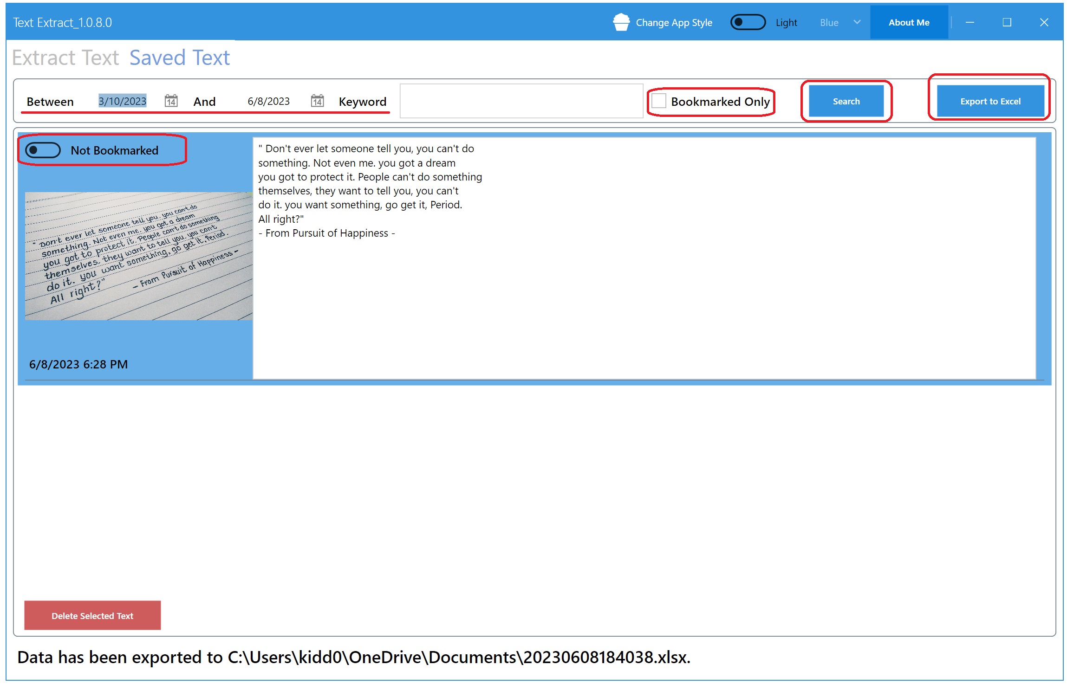Screen dimensions: 1067x684
Task: Enable the Bookmarked Only checkbox
Action: click(x=658, y=101)
